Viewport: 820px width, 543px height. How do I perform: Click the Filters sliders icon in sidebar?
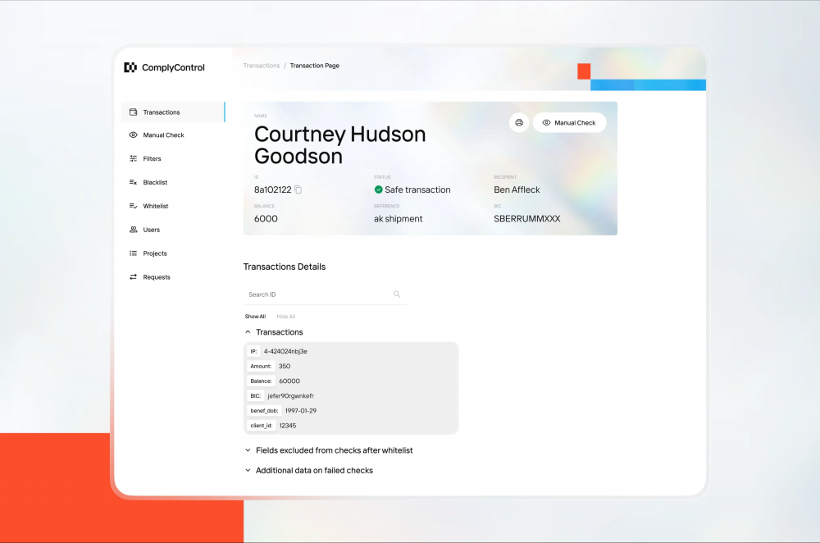(133, 159)
